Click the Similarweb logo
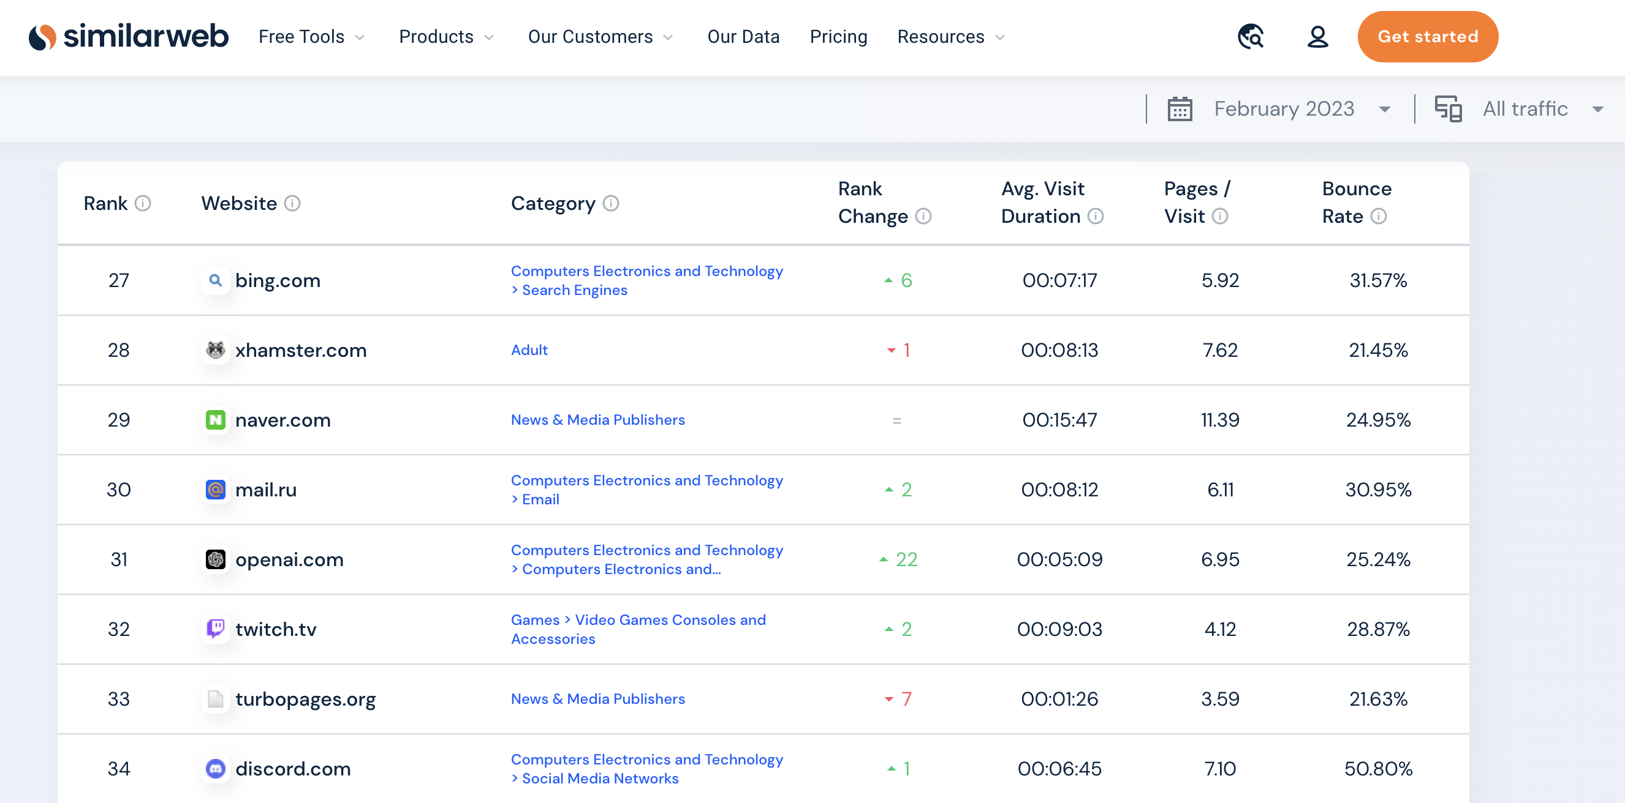The image size is (1625, 803). 129,37
